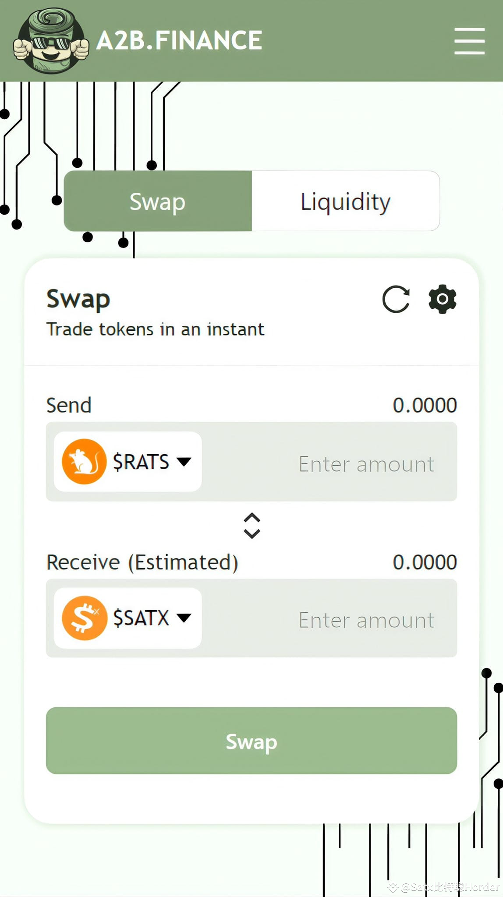Open the $SATX token selector

tap(127, 618)
